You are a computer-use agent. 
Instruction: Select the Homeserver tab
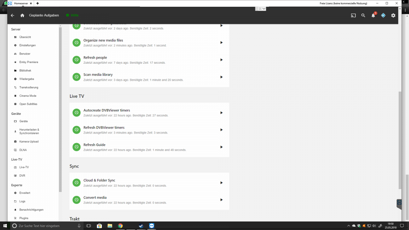click(x=20, y=3)
